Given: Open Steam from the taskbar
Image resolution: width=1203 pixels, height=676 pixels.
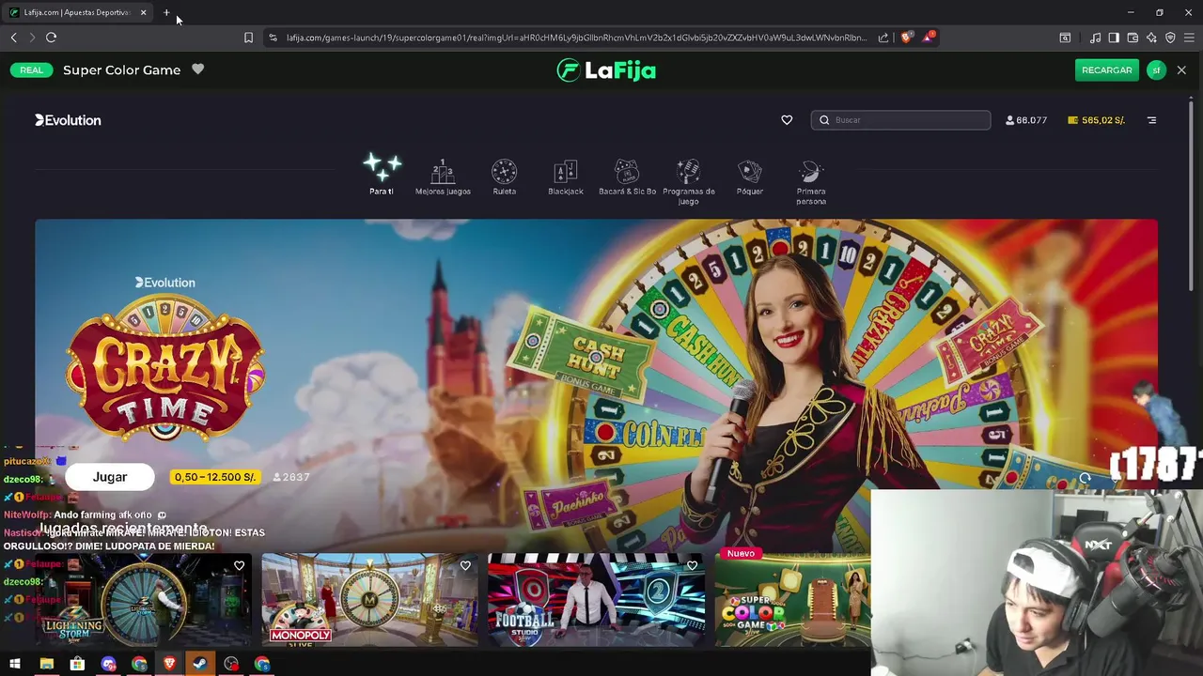Looking at the screenshot, I should 200,664.
